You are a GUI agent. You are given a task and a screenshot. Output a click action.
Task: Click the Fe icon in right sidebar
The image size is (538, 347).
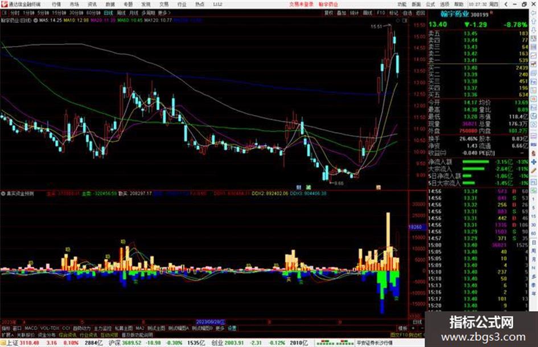pyautogui.click(x=534, y=82)
